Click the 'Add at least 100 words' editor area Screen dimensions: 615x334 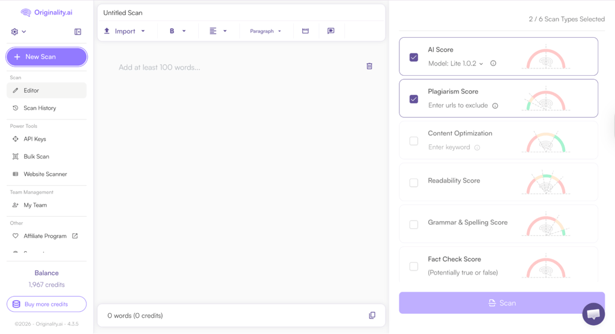click(159, 67)
